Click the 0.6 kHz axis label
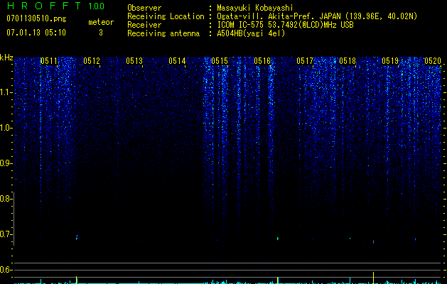447x284 pixels. point(5,270)
